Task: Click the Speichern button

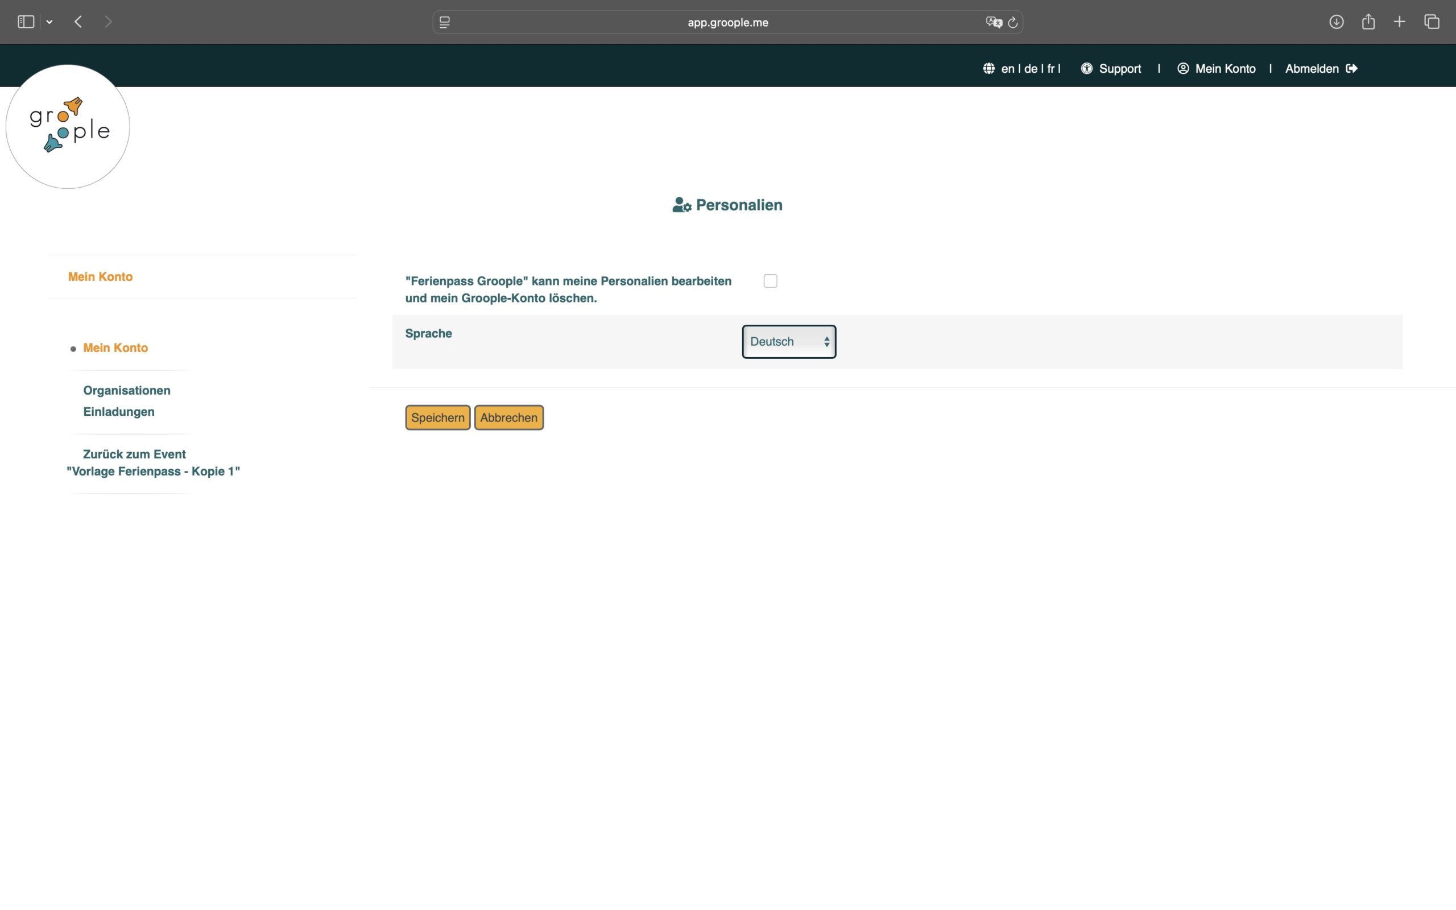Action: coord(437,417)
